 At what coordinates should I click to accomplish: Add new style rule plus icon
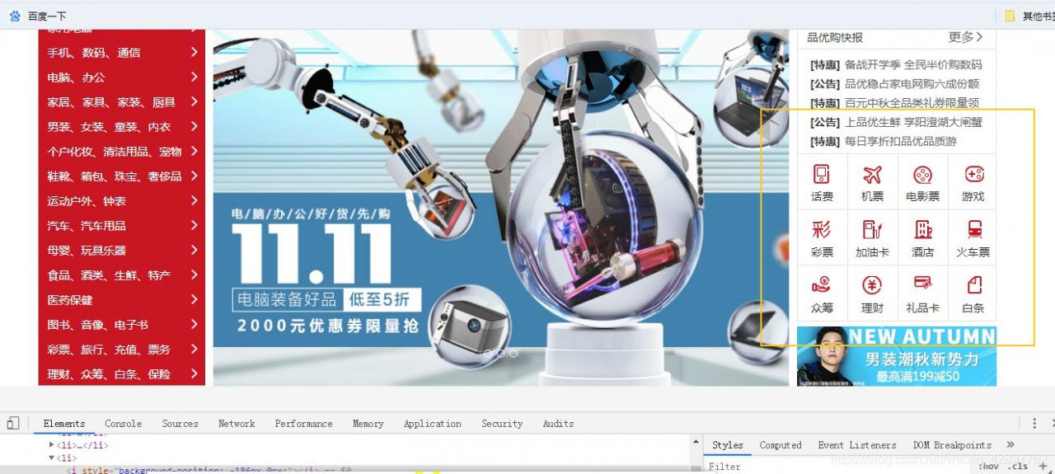1042,466
